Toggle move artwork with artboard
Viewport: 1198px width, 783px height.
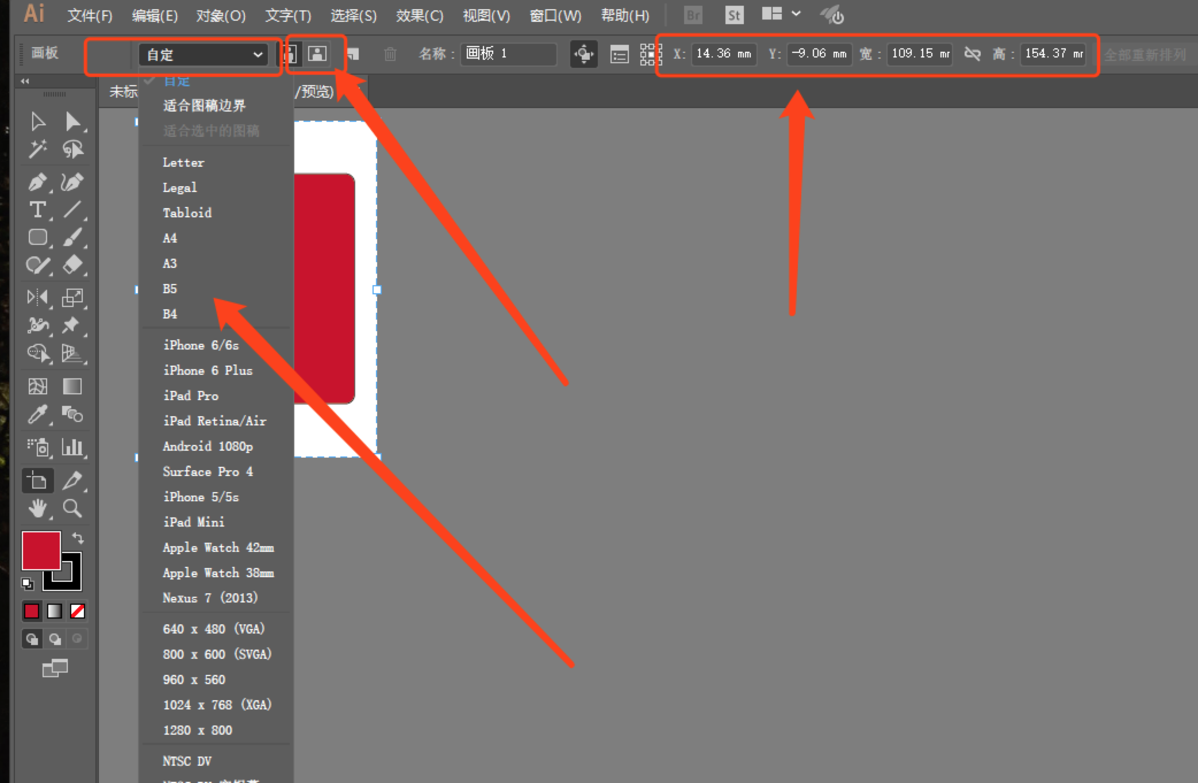pos(583,54)
